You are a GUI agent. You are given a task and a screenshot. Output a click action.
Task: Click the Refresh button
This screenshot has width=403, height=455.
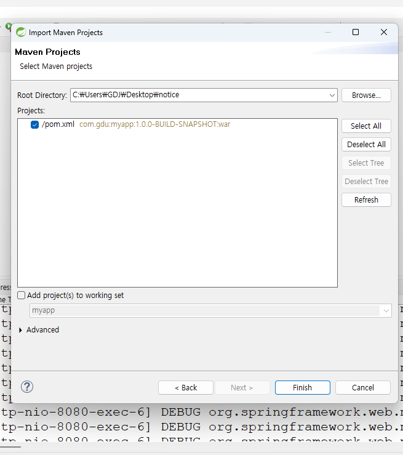(x=366, y=200)
